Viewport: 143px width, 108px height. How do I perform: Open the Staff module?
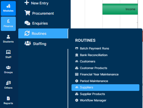8,54
